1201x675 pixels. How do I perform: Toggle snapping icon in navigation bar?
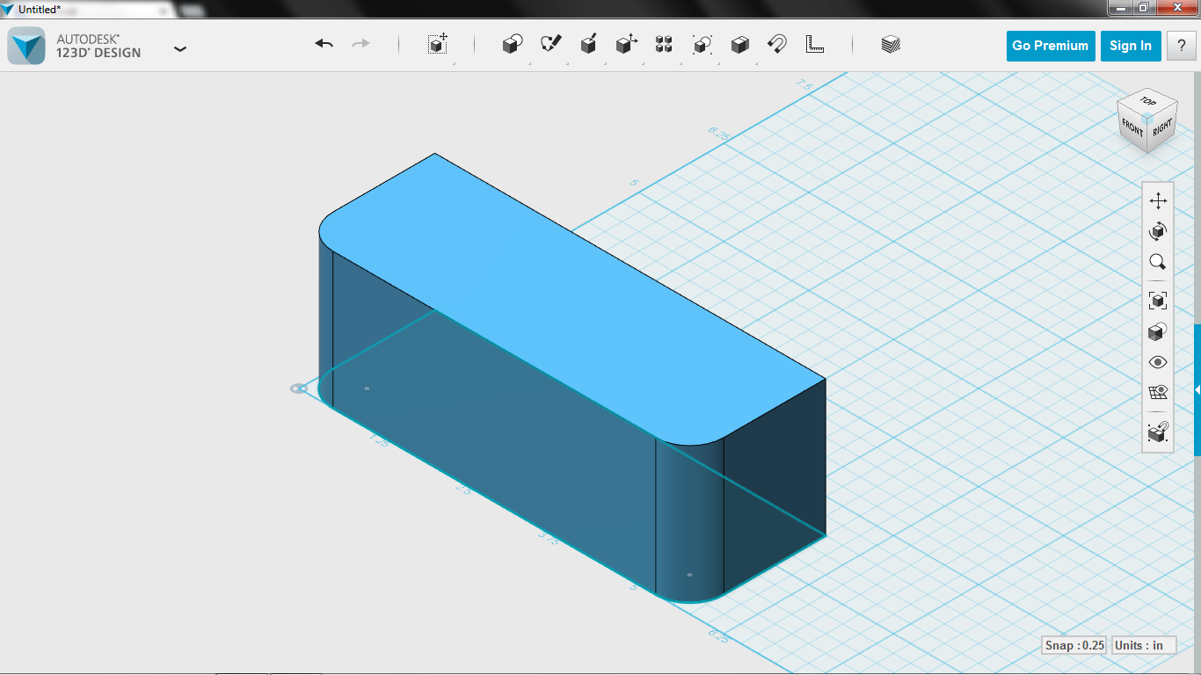[1158, 432]
